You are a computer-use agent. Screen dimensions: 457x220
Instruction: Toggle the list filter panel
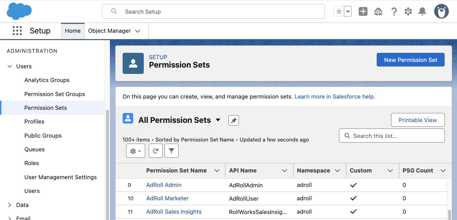point(172,151)
